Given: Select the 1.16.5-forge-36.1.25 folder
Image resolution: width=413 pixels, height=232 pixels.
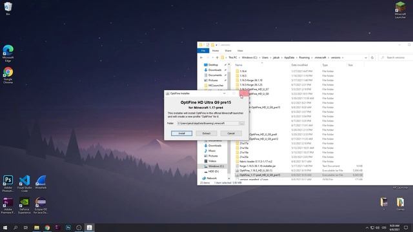Looking at the screenshot, I should (251, 84).
